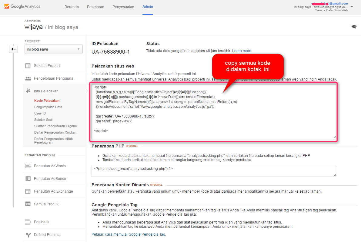Open Setelan Sesi submenu item
The image size is (361, 242).
pyautogui.click(x=43, y=120)
